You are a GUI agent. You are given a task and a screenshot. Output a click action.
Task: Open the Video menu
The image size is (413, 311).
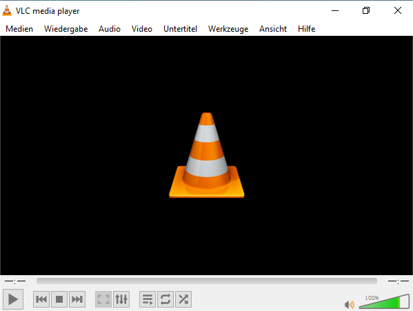[142, 29]
